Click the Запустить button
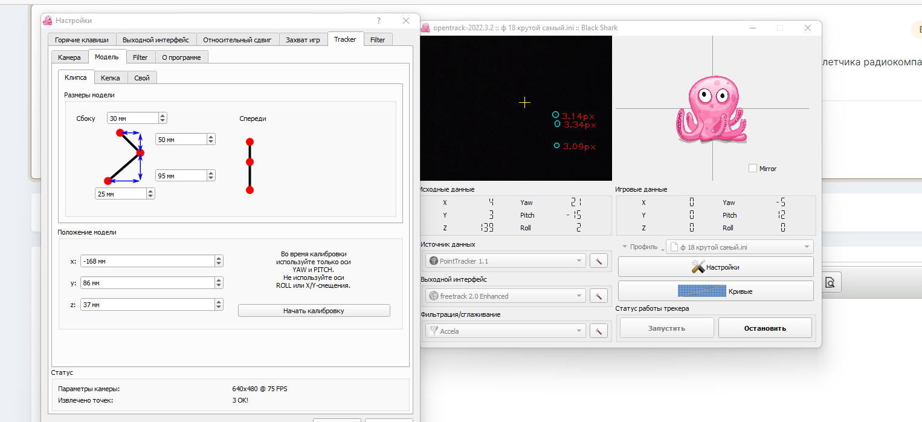This screenshot has height=422, width=922. [666, 328]
